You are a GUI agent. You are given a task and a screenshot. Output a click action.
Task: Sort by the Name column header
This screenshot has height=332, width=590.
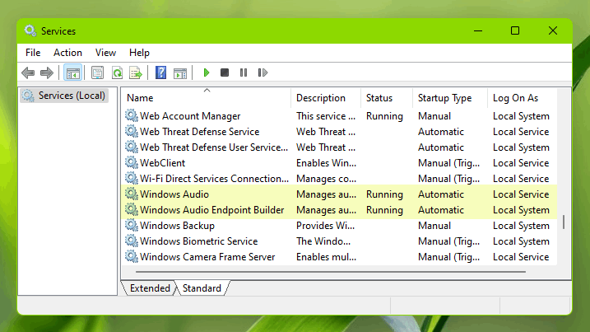pos(207,98)
